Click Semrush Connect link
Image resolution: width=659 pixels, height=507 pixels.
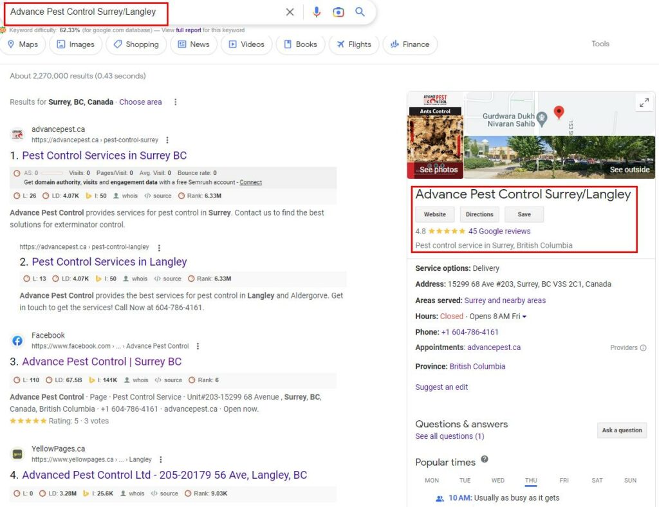click(x=251, y=182)
